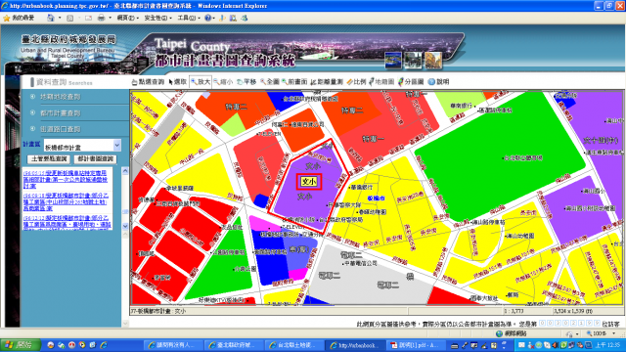
Task: Click the IE Home page icon
Action: [50, 18]
